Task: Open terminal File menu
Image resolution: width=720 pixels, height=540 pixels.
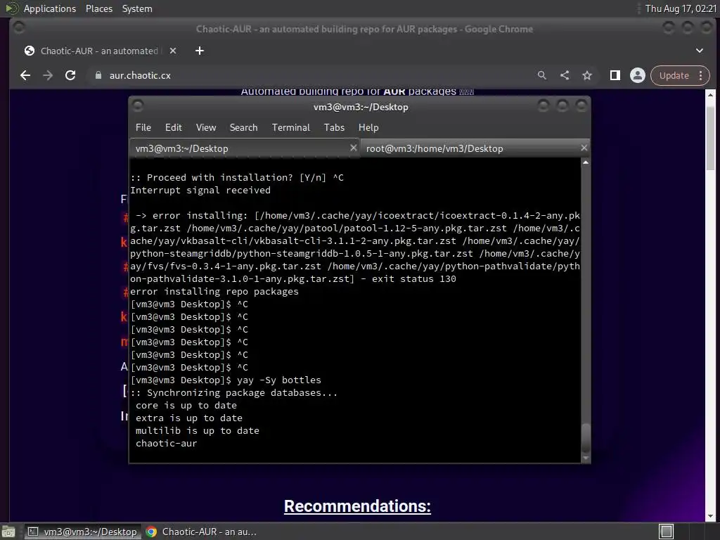Action: 143,127
